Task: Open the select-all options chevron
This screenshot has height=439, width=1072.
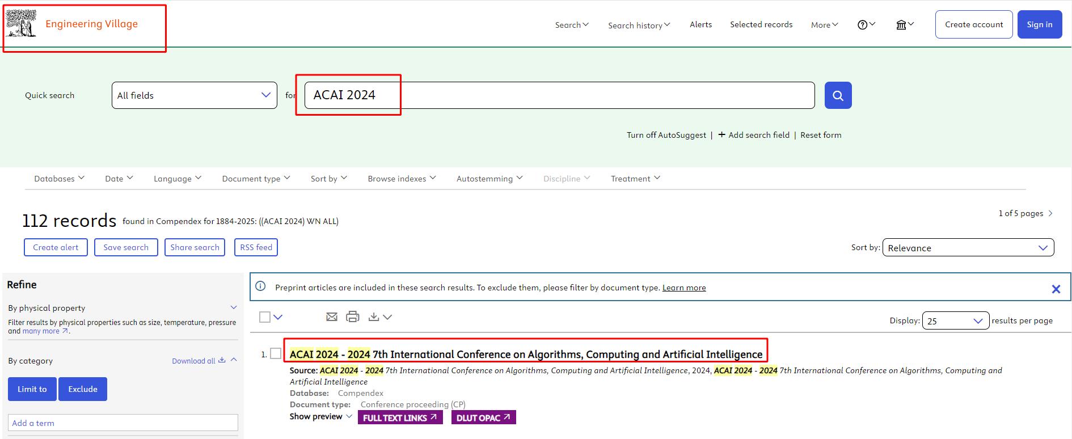Action: (x=278, y=317)
